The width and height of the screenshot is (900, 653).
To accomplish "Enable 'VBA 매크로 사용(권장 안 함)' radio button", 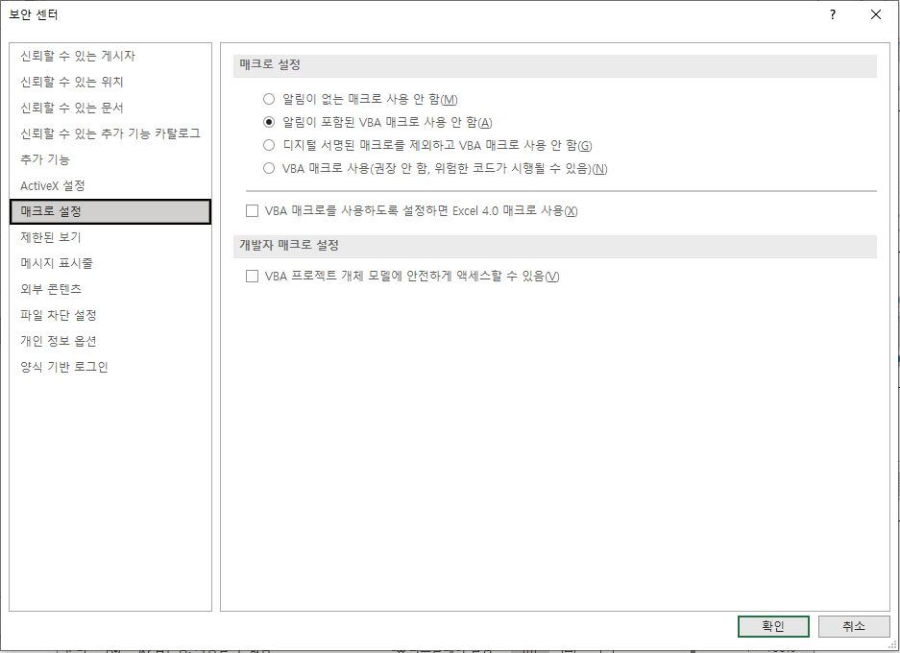I will (269, 168).
